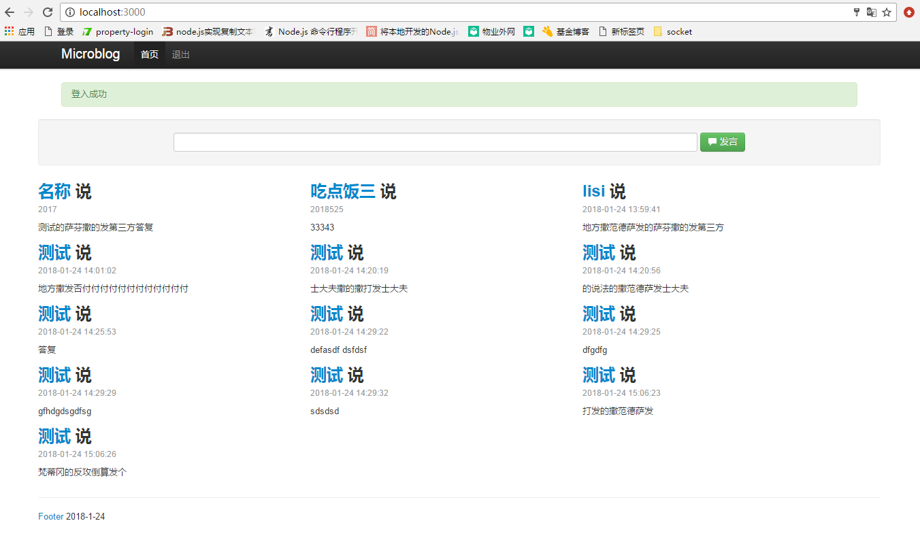
Task: Open the property-login bookmark
Action: coord(118,31)
